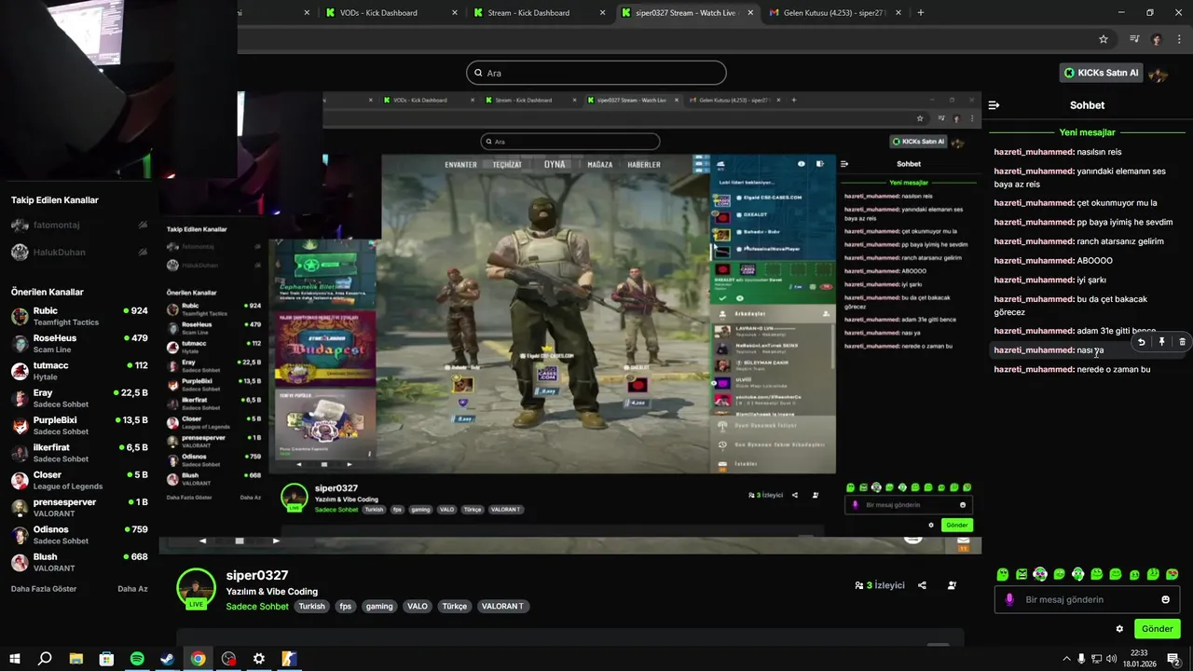The image size is (1193, 671).
Task: Open Counter-Strike icon on taskbar
Action: (x=289, y=659)
